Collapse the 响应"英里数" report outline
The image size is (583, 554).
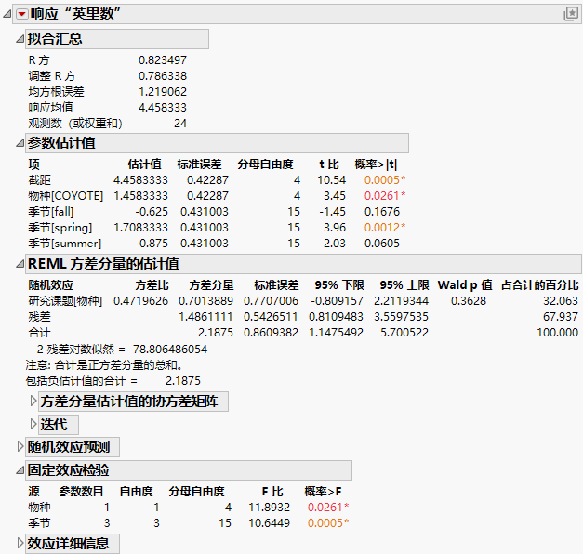(x=7, y=15)
